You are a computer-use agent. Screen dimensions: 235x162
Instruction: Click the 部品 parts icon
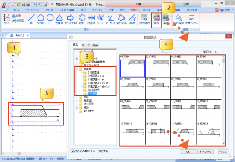pyautogui.click(x=156, y=20)
